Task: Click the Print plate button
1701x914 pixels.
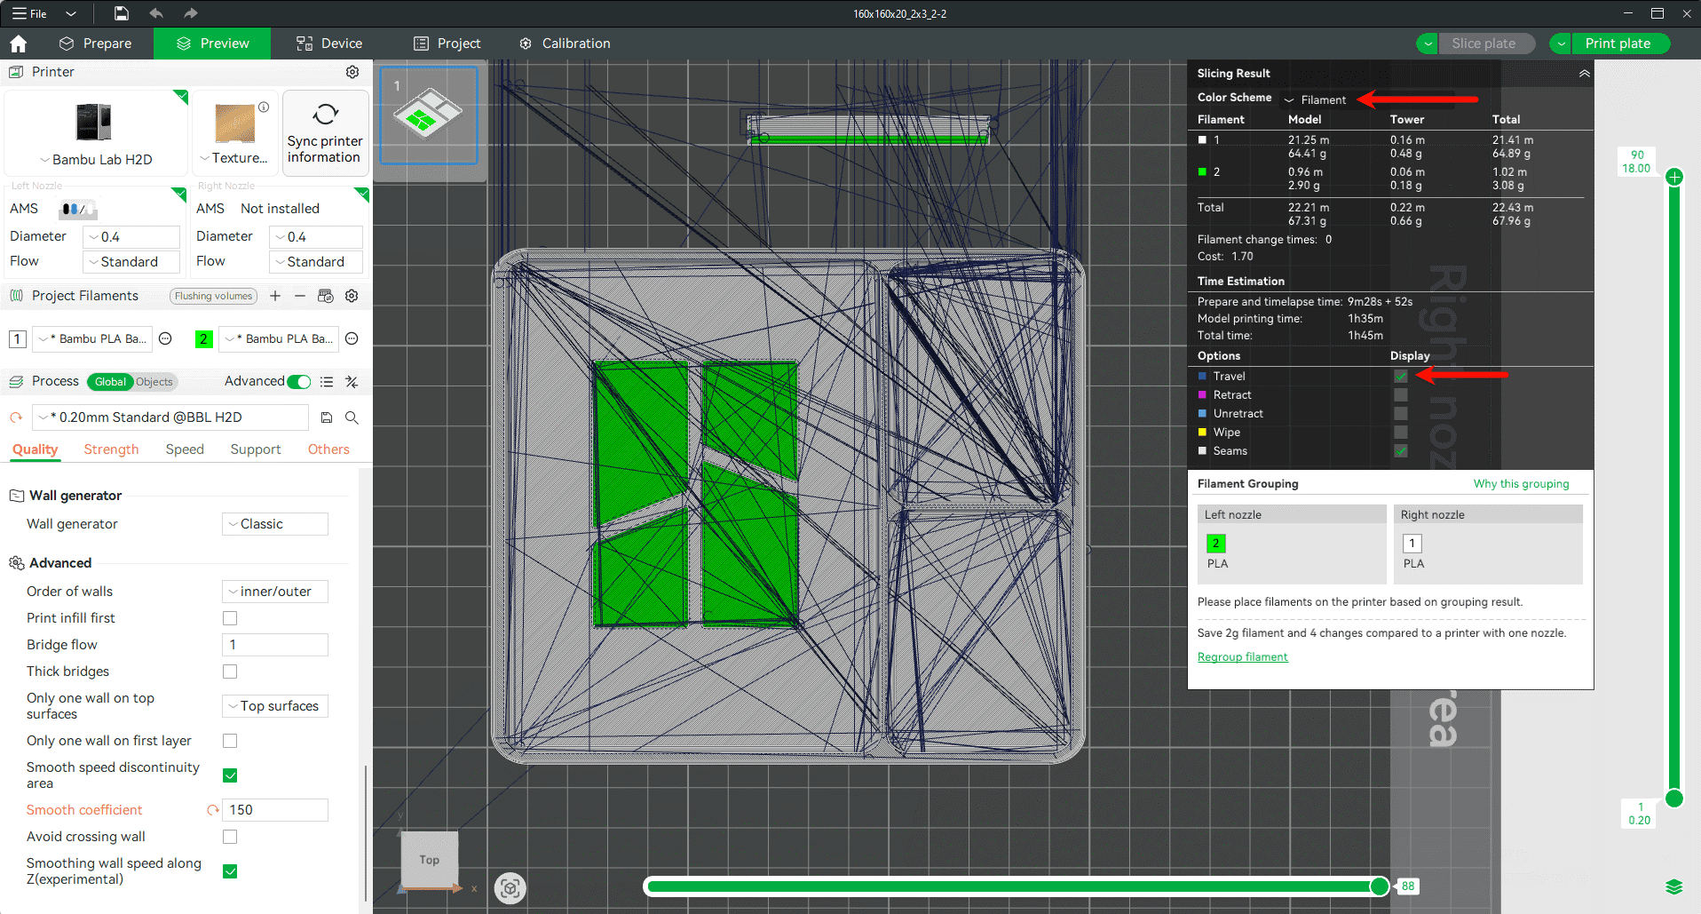Action: click(x=1618, y=44)
